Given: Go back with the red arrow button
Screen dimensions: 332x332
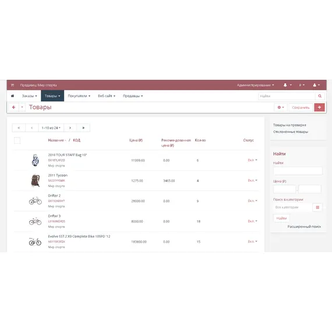Looking at the screenshot, I should point(14,107).
